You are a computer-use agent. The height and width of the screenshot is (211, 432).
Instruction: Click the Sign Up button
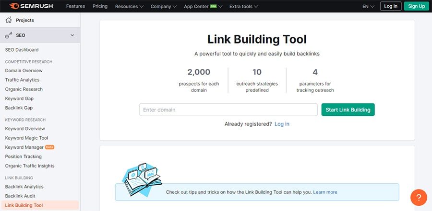(416, 6)
